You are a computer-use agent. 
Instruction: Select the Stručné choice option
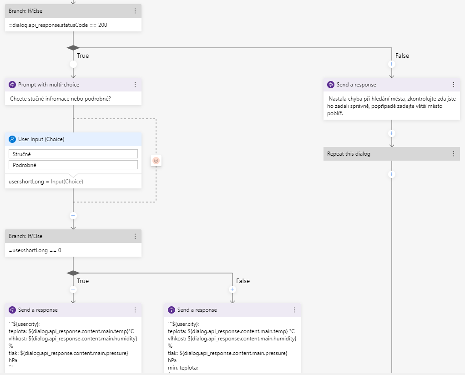pos(73,154)
